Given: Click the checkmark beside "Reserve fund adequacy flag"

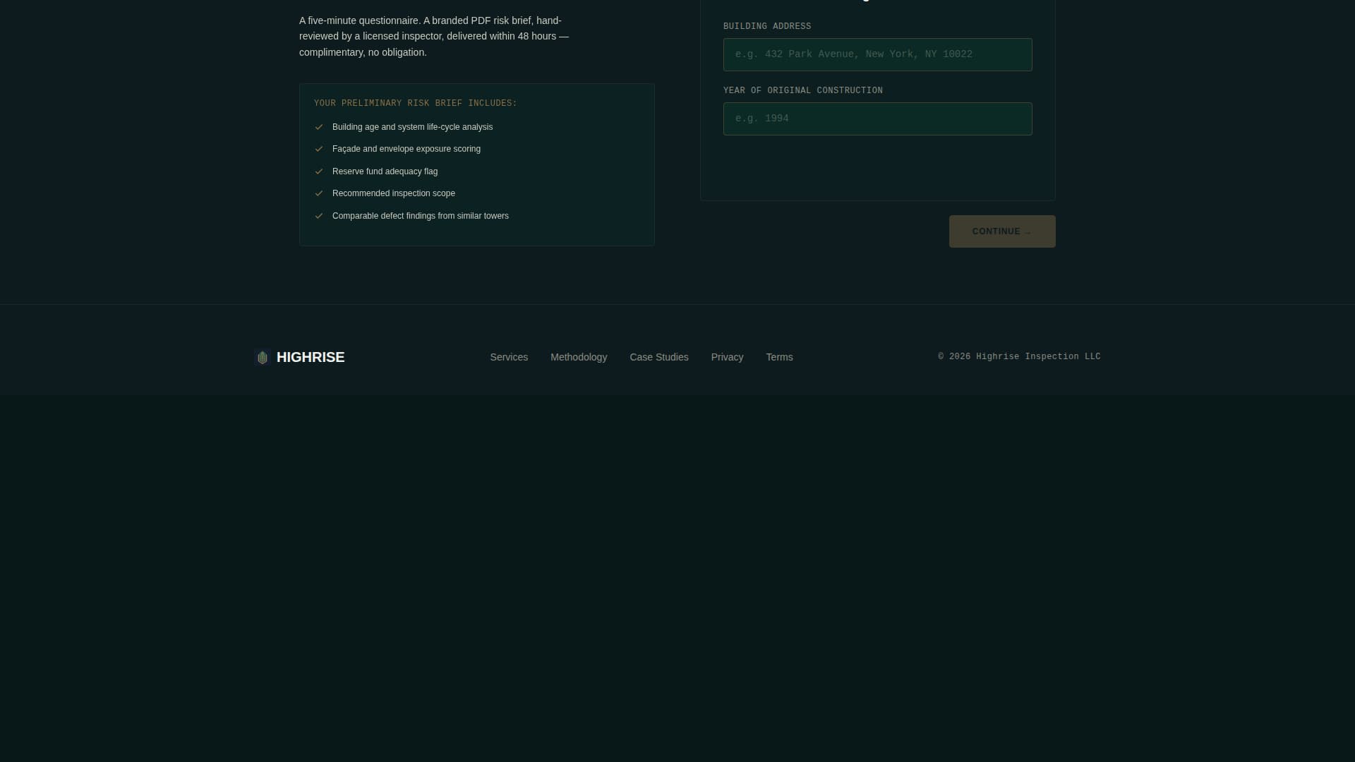Looking at the screenshot, I should point(319,171).
